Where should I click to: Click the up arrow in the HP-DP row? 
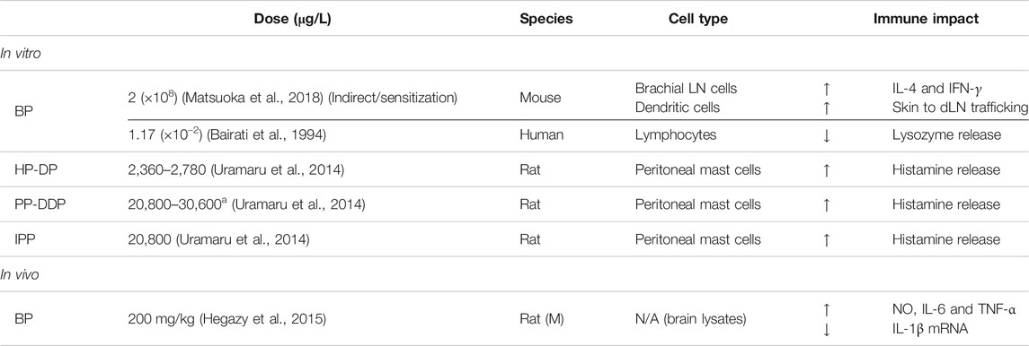826,170
